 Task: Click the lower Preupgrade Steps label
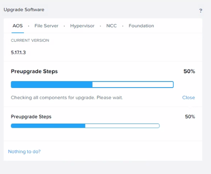pyautogui.click(x=31, y=117)
